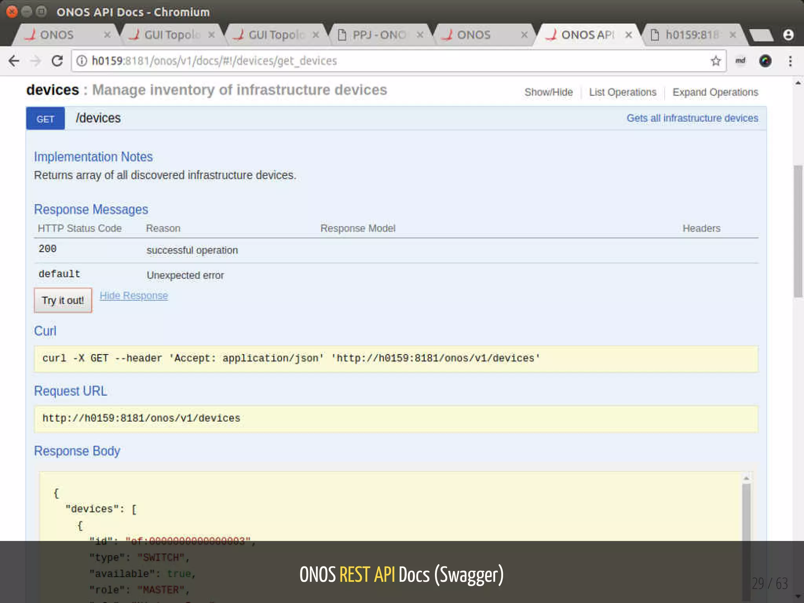Click the Request URL value box
This screenshot has width=804, height=603.
point(396,419)
